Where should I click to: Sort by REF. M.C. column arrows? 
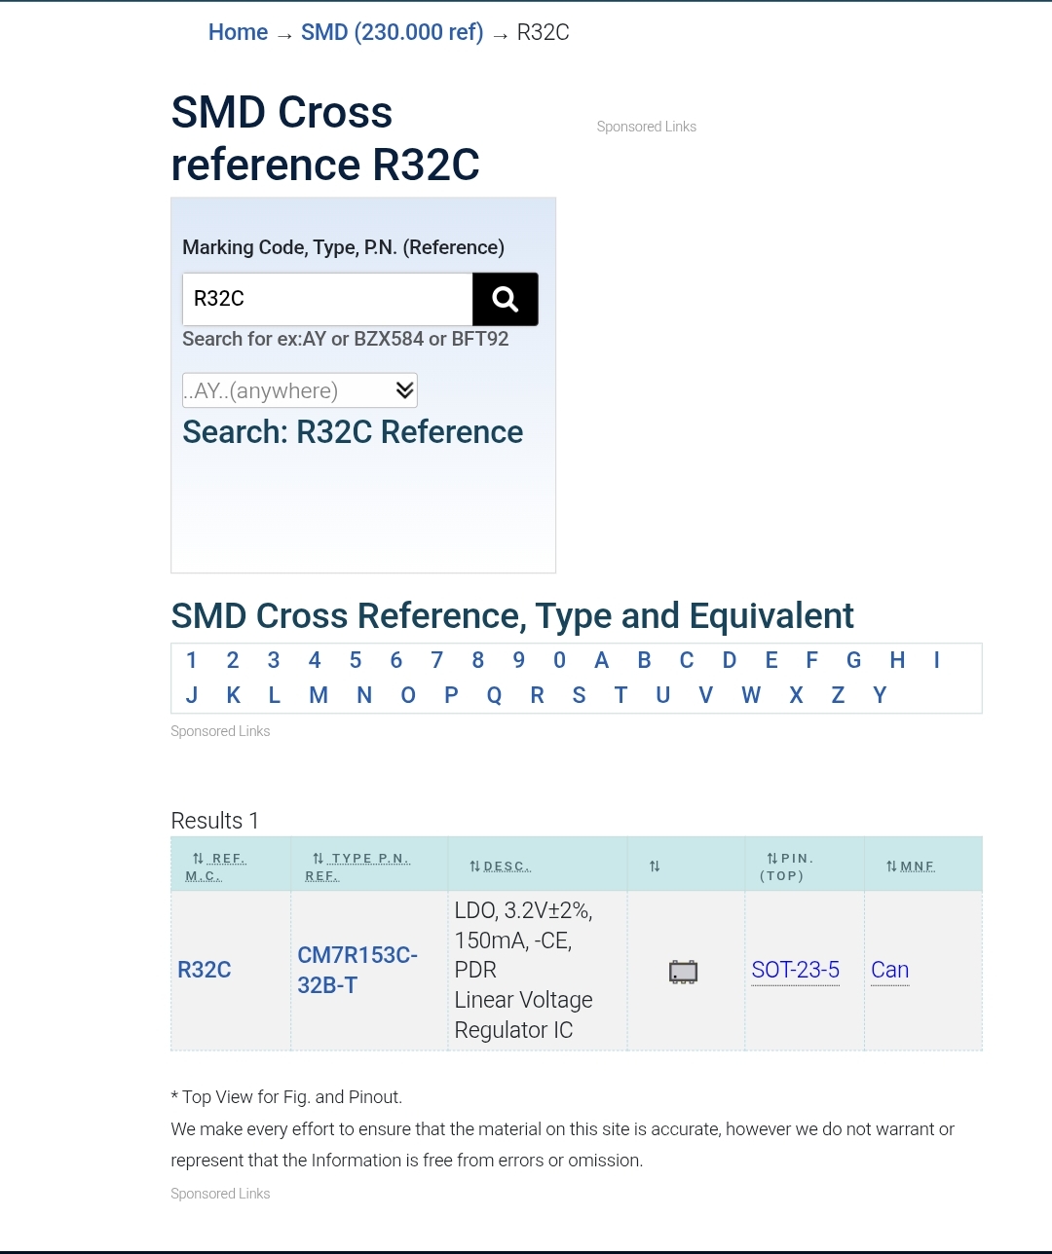(x=198, y=859)
